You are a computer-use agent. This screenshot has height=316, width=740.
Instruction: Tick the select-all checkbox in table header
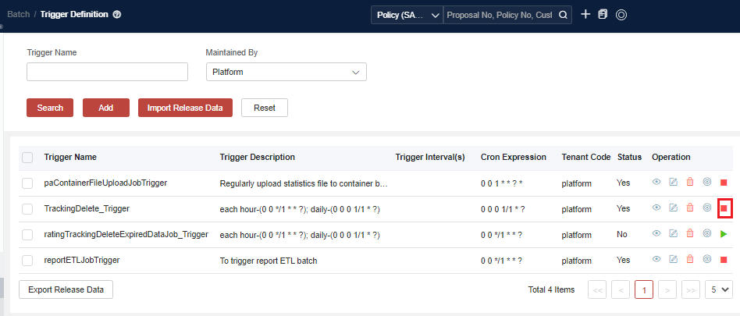click(27, 158)
